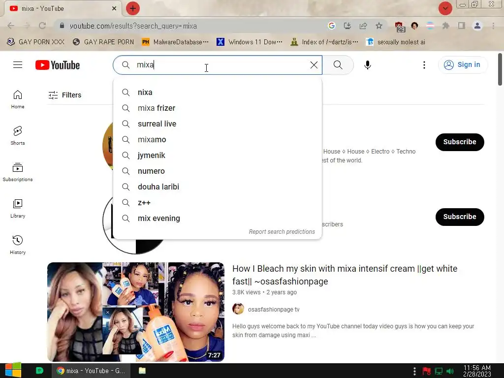
Task: Open a new tab with the plus button
Action: [133, 8]
